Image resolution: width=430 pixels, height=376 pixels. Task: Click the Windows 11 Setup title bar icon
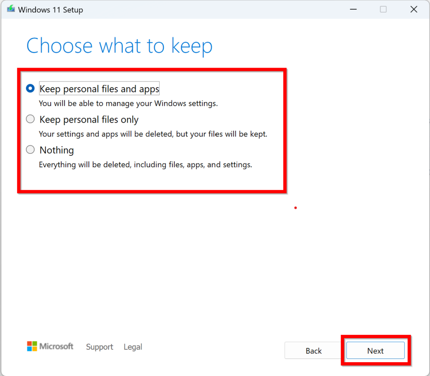click(x=11, y=10)
